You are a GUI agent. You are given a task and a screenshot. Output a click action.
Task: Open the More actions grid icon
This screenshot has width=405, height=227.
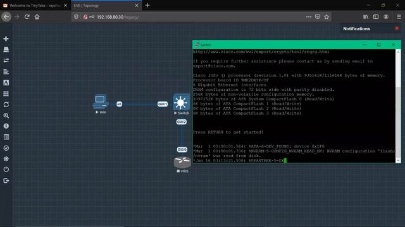click(x=6, y=94)
